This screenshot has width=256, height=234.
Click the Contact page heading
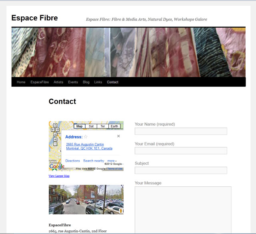pos(62,102)
